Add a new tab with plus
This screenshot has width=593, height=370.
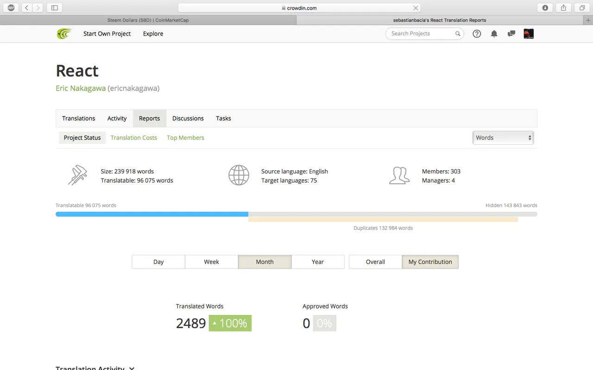(x=588, y=20)
